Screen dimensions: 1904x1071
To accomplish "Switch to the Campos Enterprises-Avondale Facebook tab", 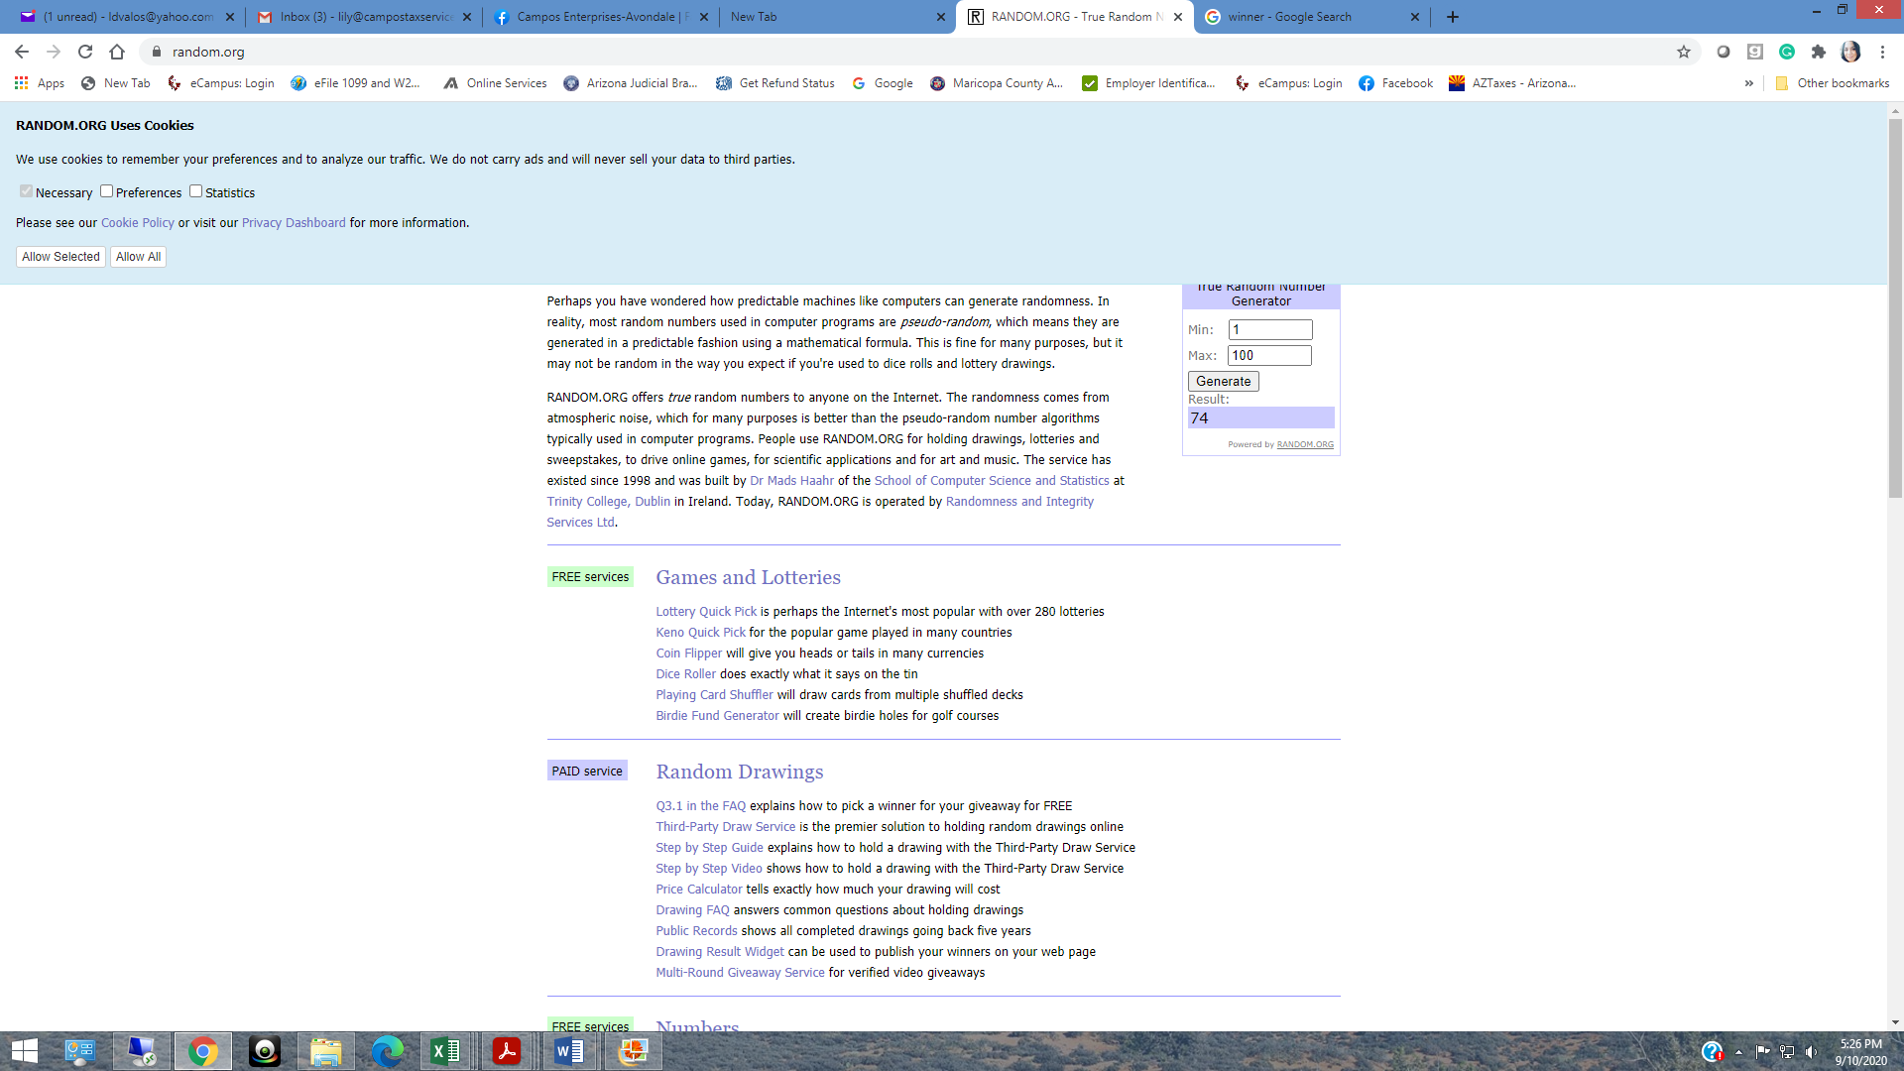I will (x=595, y=17).
